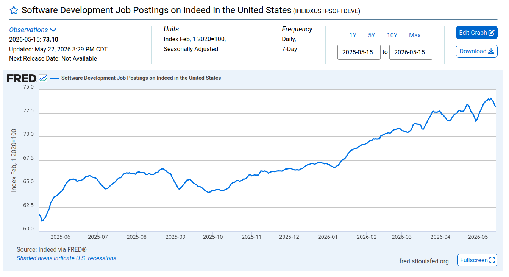Viewport: 509px width, 277px height.
Task: Click the 2026-01 x-axis label
Action: [328, 237]
